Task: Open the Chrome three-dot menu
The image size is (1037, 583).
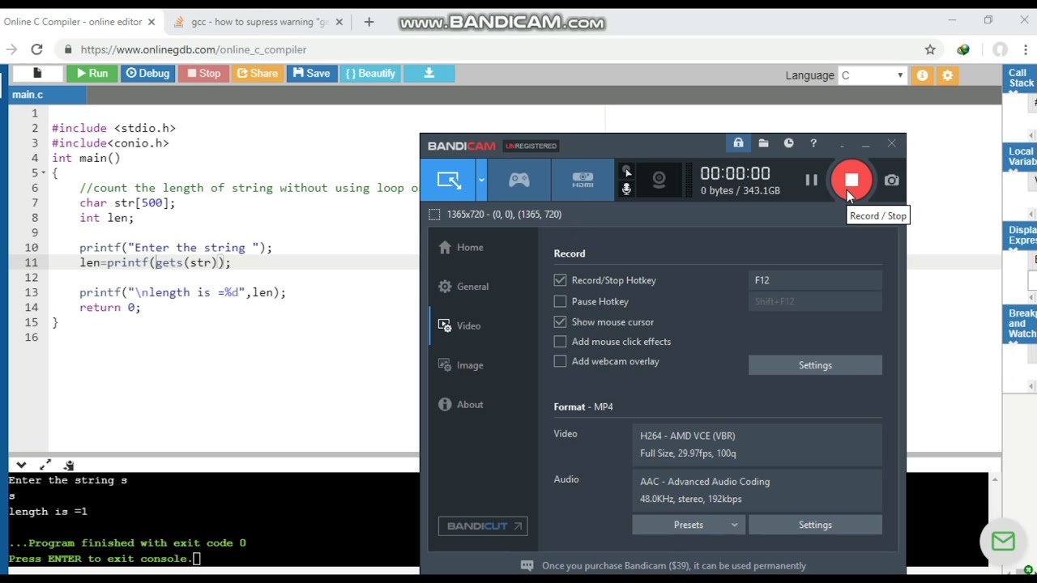Action: click(x=1026, y=49)
